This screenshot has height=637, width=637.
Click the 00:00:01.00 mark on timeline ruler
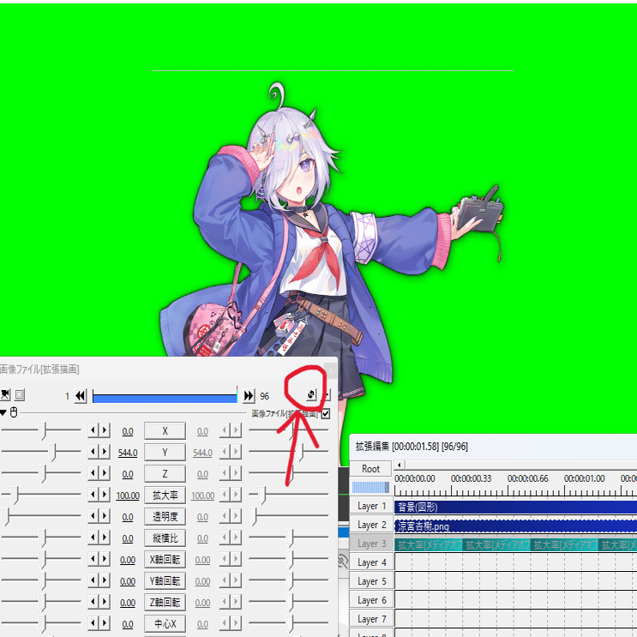tap(584, 478)
